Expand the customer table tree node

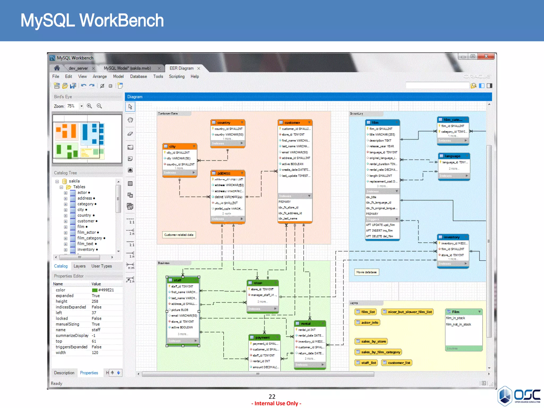pos(66,221)
